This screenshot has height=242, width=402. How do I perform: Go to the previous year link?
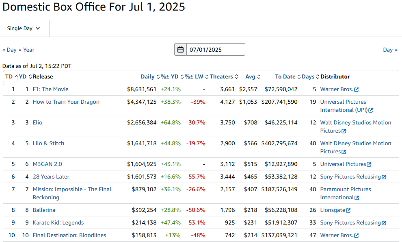pos(26,50)
